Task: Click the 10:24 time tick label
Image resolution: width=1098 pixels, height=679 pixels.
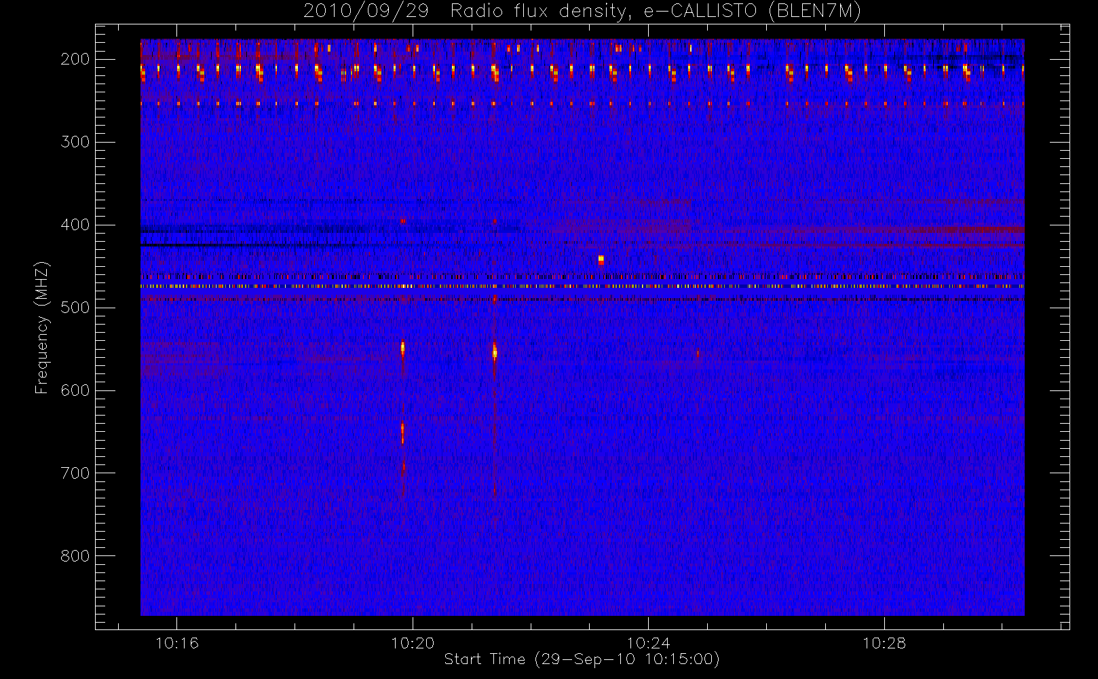Action: pyautogui.click(x=648, y=643)
